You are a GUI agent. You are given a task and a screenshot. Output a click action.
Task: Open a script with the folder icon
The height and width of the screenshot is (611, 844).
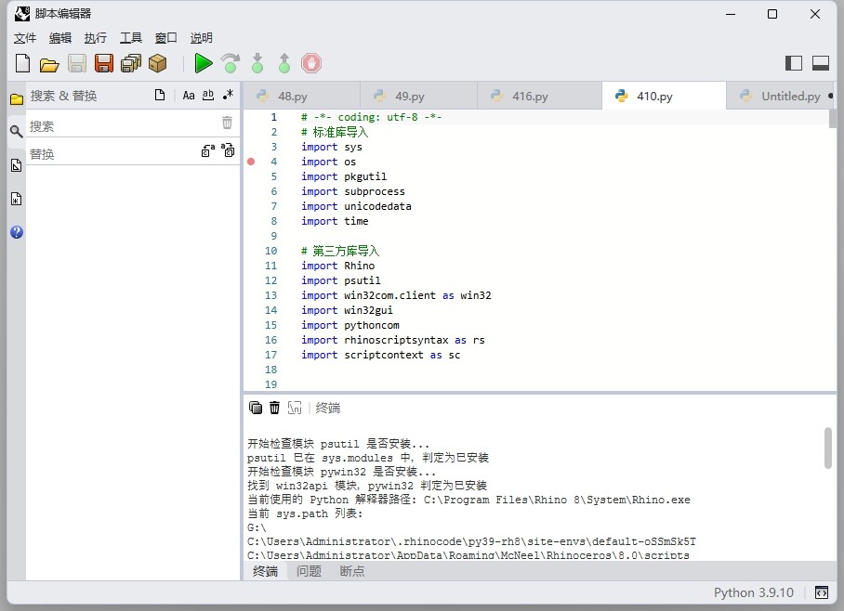tap(49, 65)
